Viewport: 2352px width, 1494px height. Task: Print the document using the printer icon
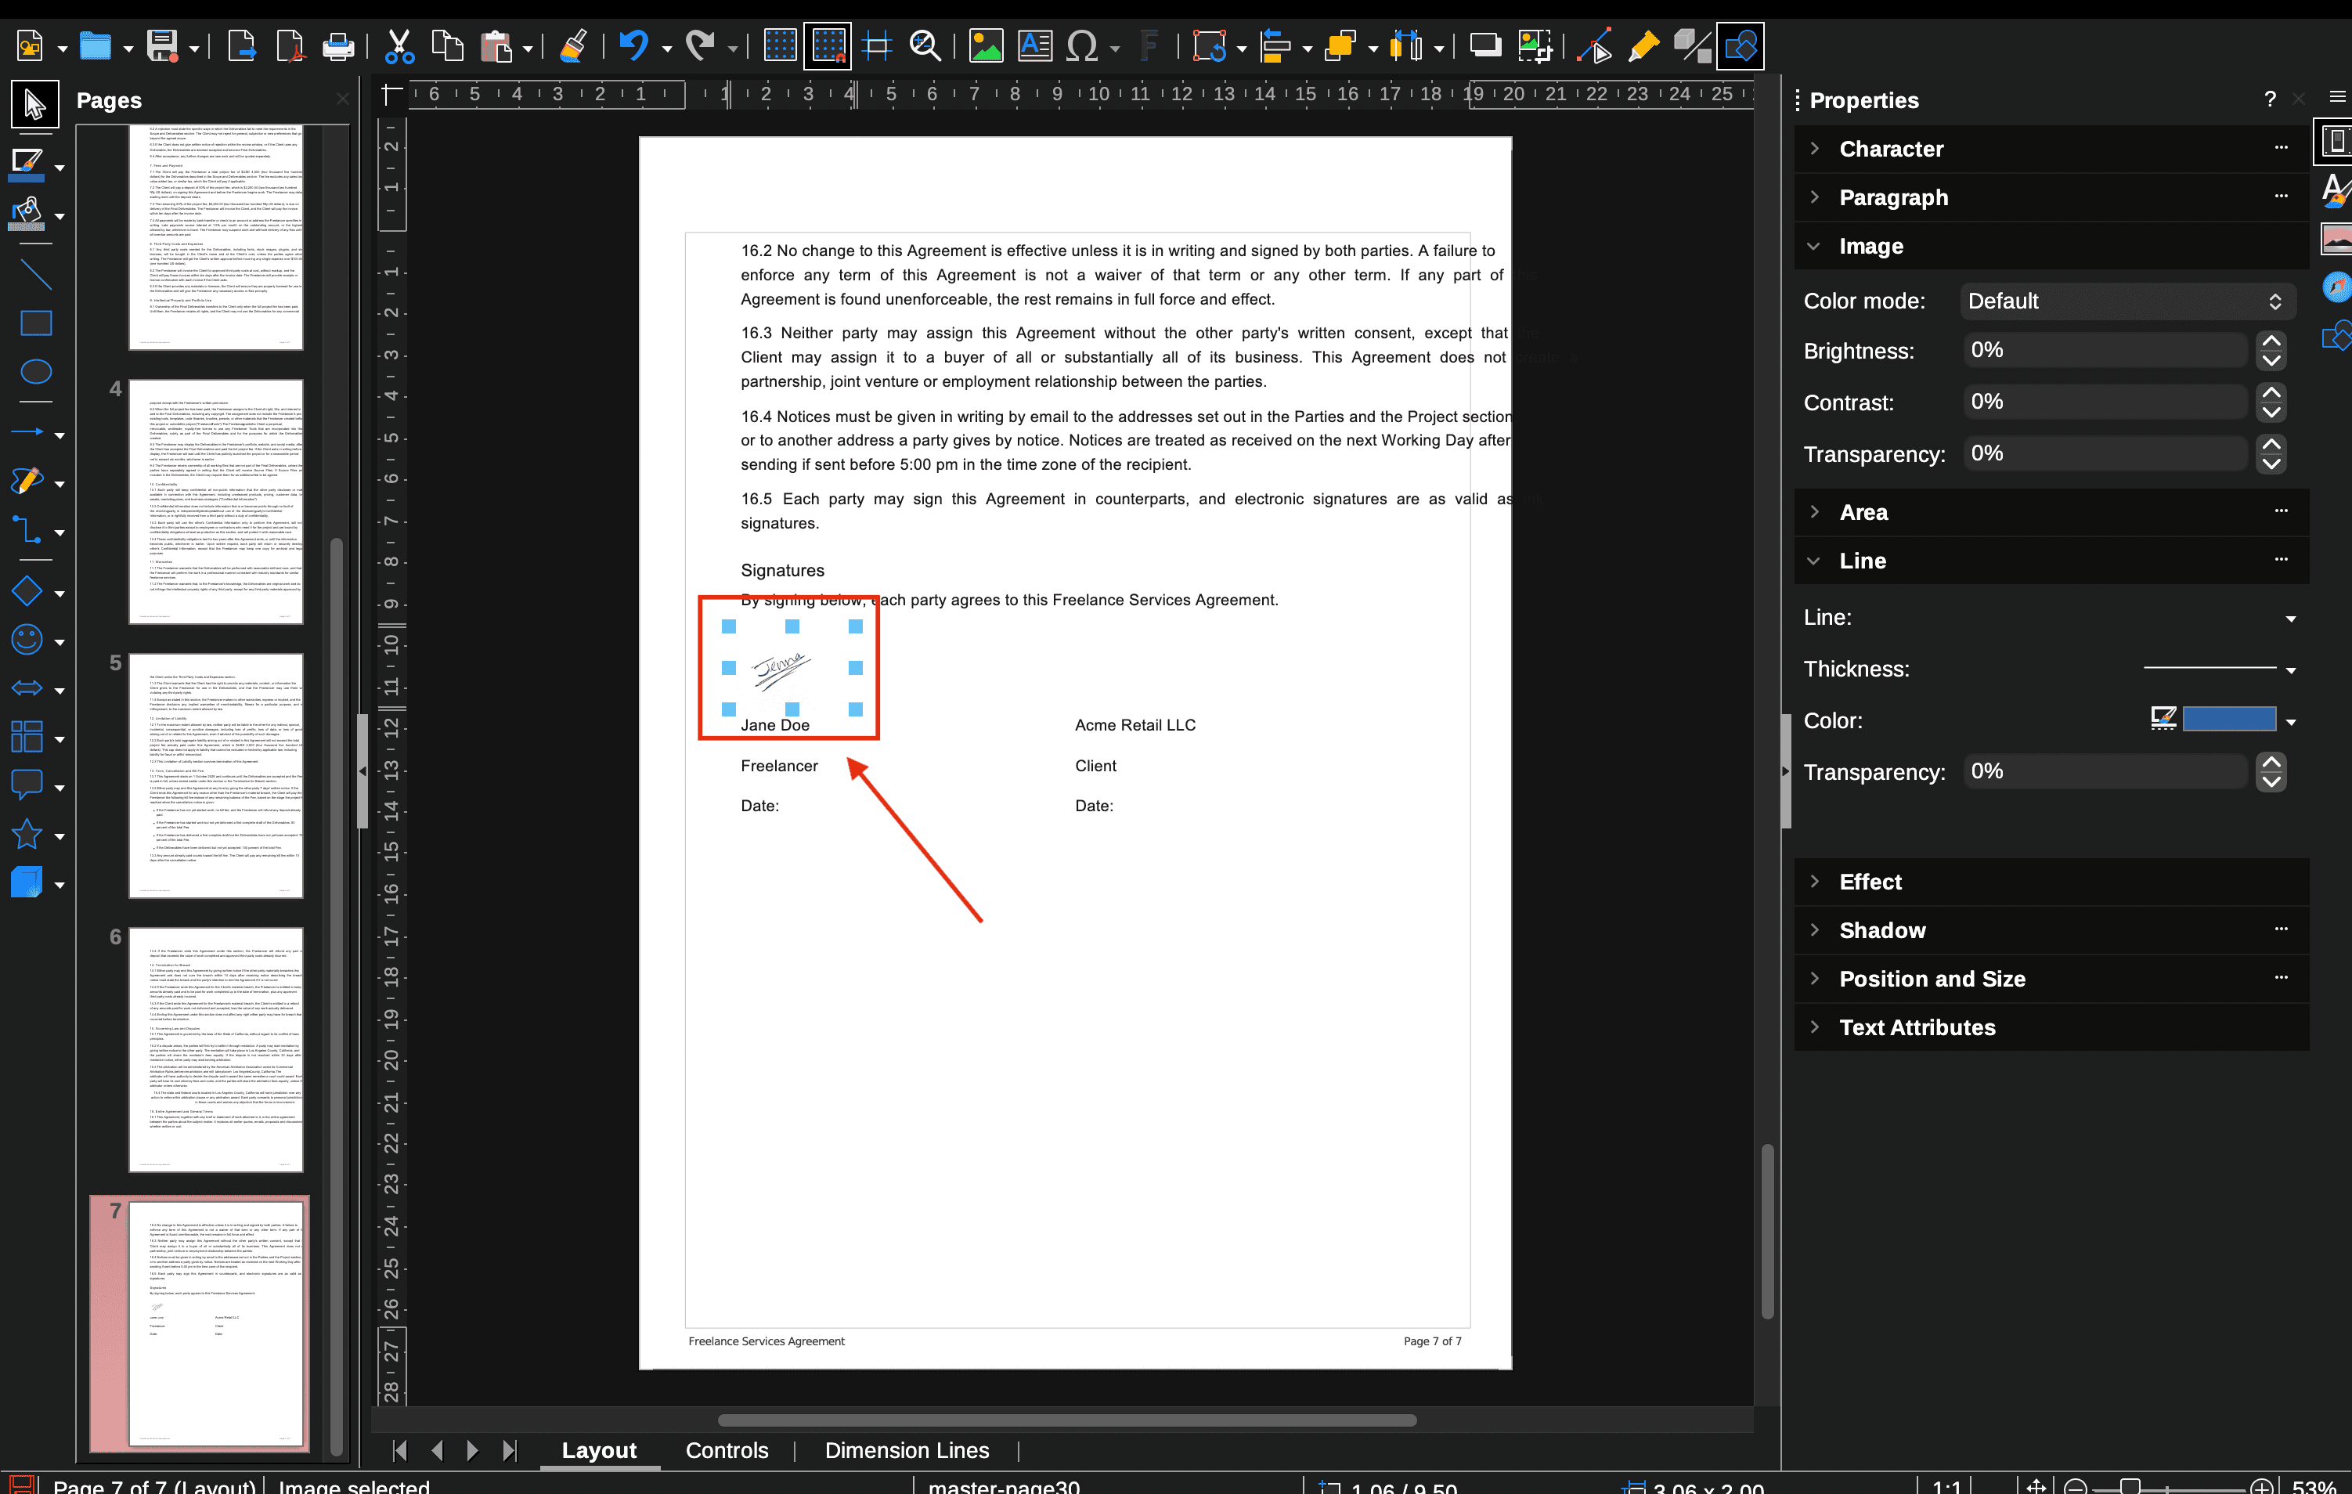(x=338, y=46)
